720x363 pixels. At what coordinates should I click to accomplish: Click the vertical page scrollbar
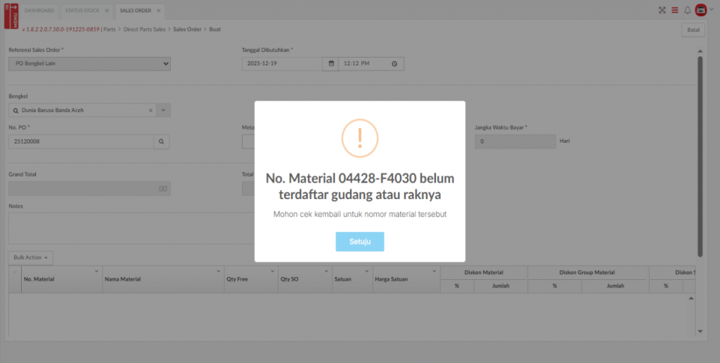click(x=700, y=155)
